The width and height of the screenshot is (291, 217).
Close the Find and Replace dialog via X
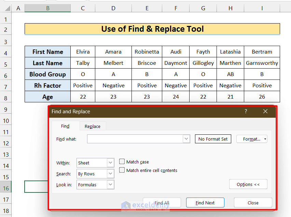[265, 111]
